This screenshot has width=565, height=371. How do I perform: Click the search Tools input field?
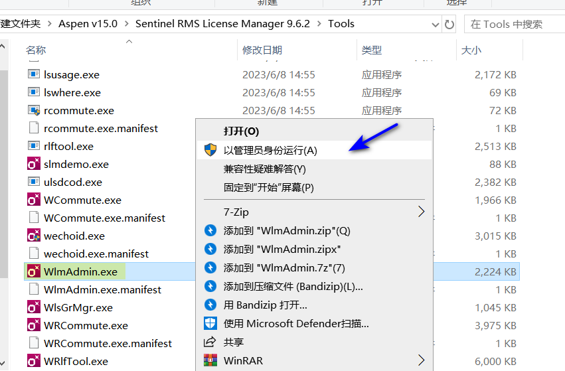click(x=515, y=24)
